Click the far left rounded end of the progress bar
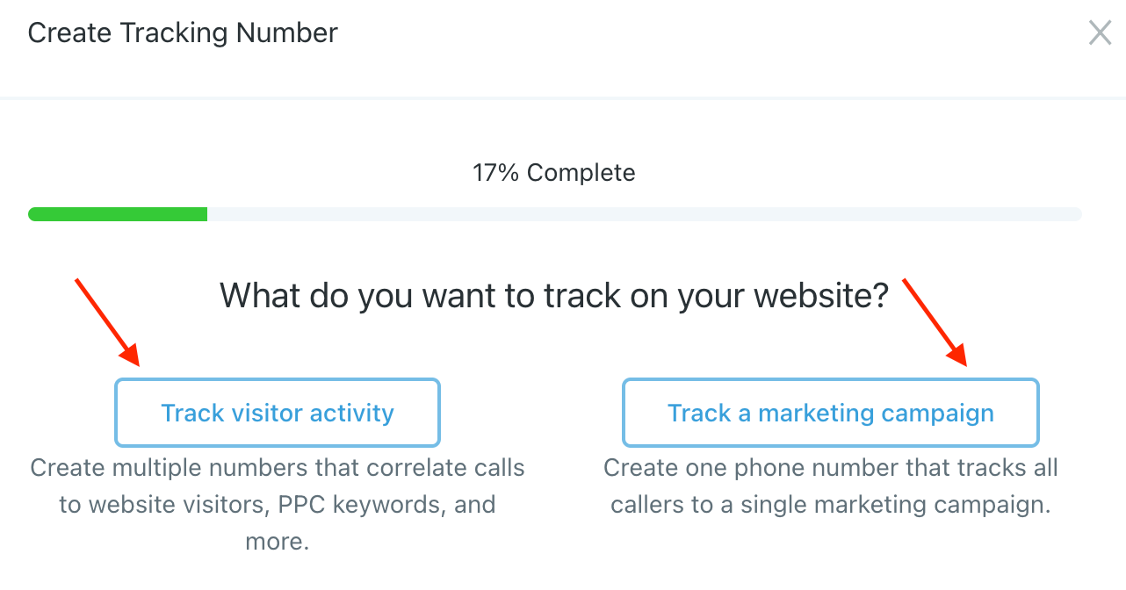This screenshot has height=590, width=1126. [x=33, y=214]
